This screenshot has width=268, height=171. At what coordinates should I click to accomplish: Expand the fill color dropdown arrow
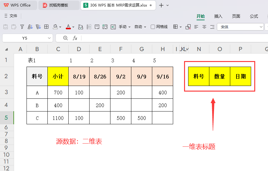pyautogui.click(x=60, y=27)
